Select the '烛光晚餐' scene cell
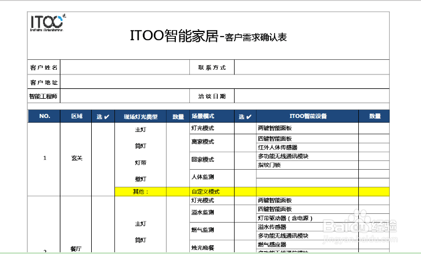The height and width of the screenshot is (254, 421). tap(212, 247)
